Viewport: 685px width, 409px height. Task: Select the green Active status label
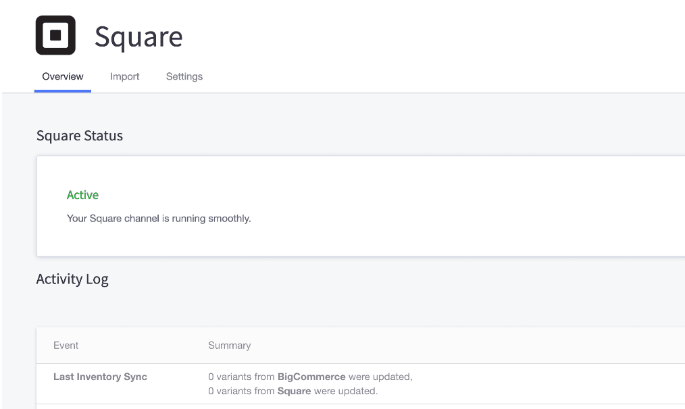pos(82,194)
